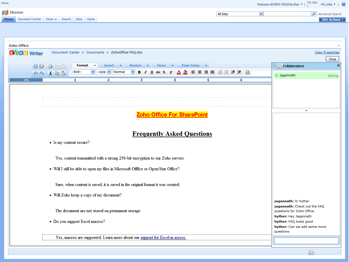The width and height of the screenshot is (349, 262).
Task: Click the chat message input field
Action: pyautogui.click(x=306, y=241)
